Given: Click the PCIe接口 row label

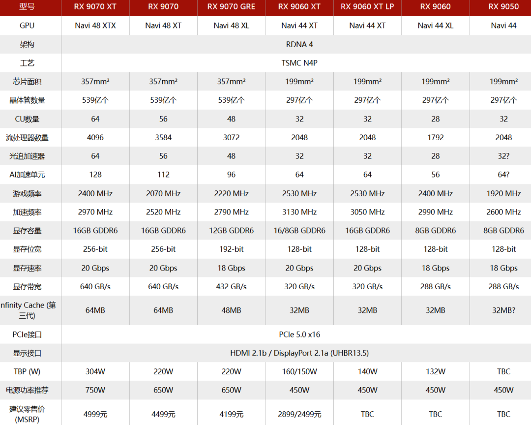Looking at the screenshot, I should (x=27, y=334).
